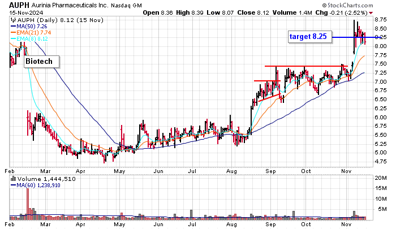Viewport: 396px width, 229px height.
Task: Click the 5M volume axis label
Action: pyautogui.click(x=382, y=209)
